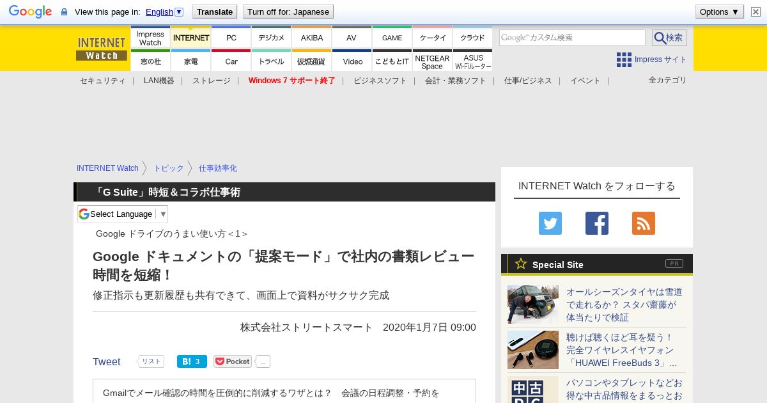The height and width of the screenshot is (403, 767).
Task: Open the NETGEAR Space tab
Action: 432,61
